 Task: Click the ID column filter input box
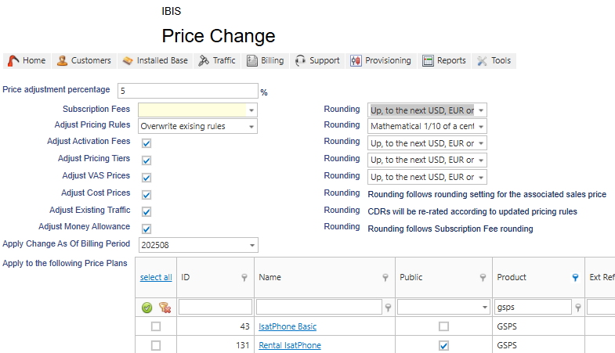coord(215,308)
